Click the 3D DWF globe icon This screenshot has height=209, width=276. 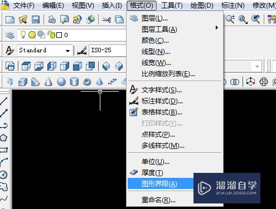pyautogui.click(x=90, y=19)
